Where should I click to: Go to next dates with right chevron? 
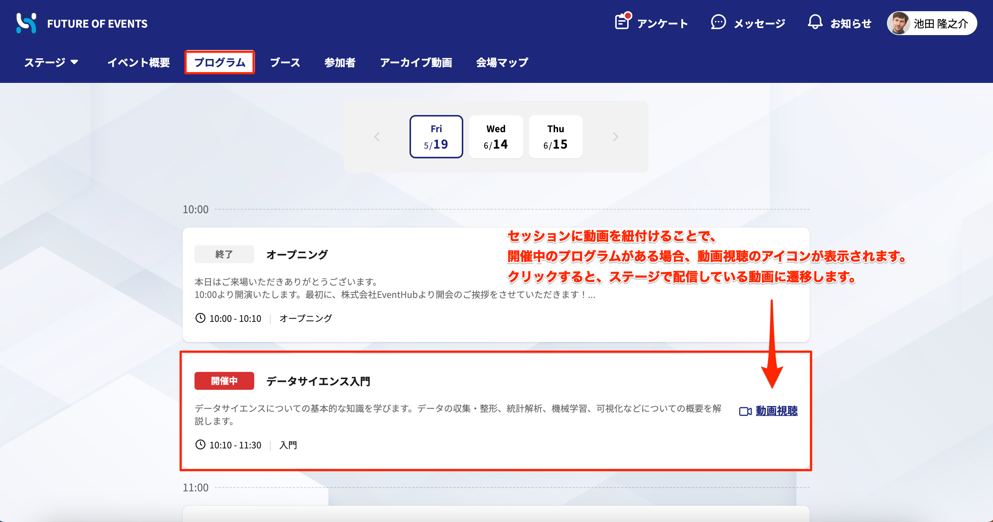pyautogui.click(x=615, y=137)
